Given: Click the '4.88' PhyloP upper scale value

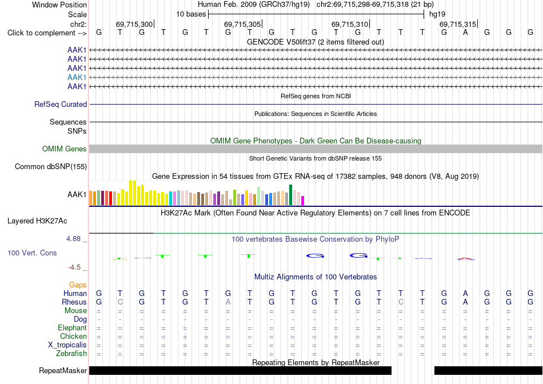Looking at the screenshot, I should click(x=73, y=239).
